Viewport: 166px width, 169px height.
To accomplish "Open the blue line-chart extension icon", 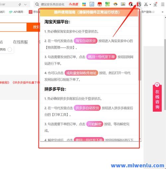I will tap(92, 4).
